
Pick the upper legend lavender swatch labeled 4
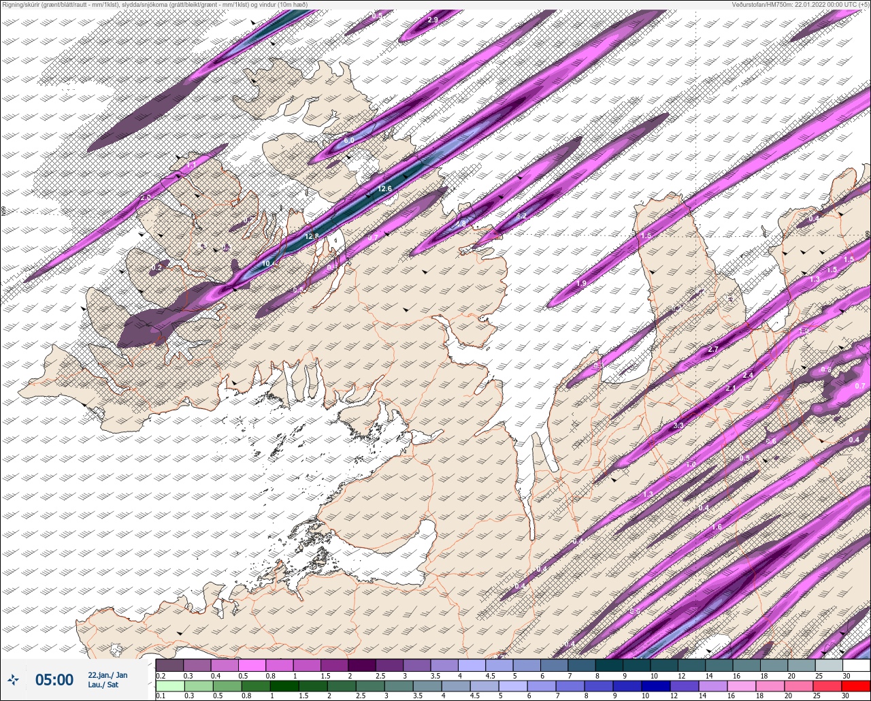pyautogui.click(x=472, y=665)
